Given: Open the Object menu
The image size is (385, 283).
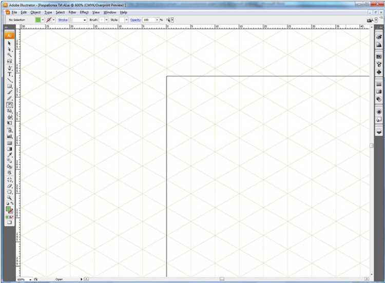Looking at the screenshot, I should 35,12.
